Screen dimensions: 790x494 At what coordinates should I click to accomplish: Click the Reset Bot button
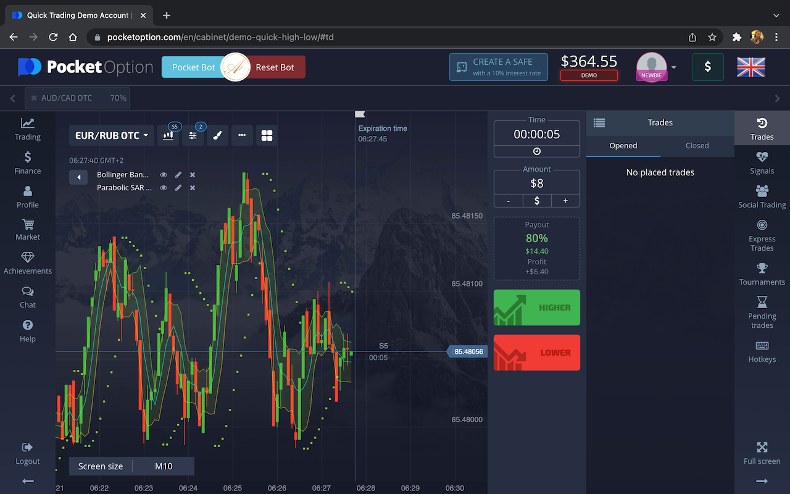coord(275,67)
